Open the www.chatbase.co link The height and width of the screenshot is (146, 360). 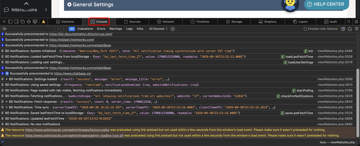73,74
